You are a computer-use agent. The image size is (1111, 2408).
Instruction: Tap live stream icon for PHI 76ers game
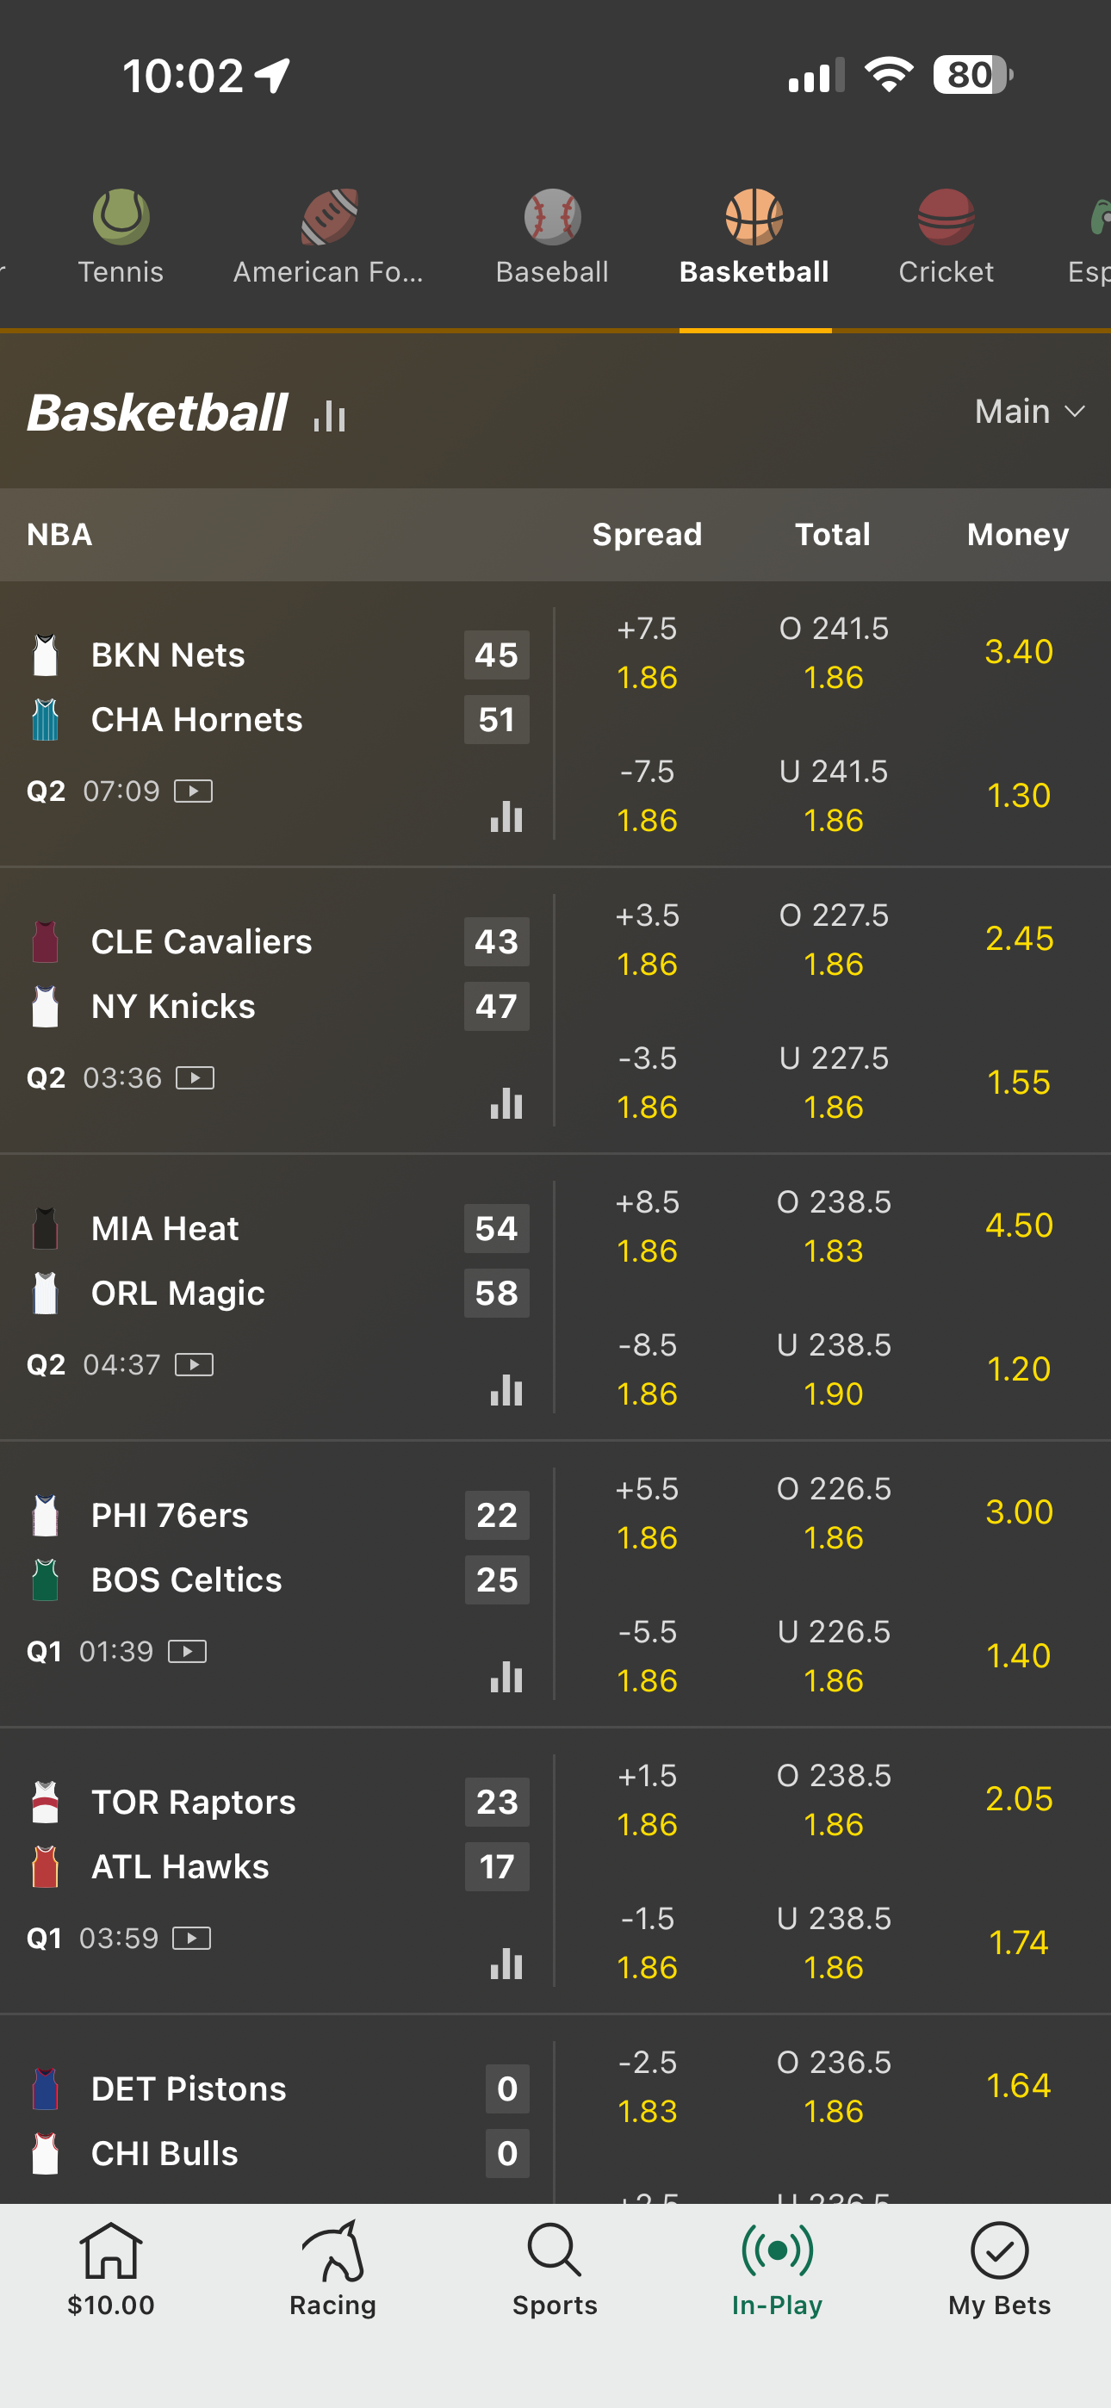(x=187, y=1652)
